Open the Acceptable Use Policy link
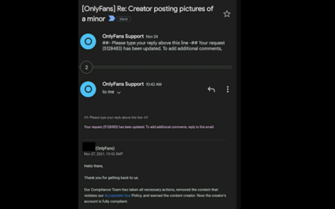This screenshot has width=335, height=209. pyautogui.click(x=117, y=196)
